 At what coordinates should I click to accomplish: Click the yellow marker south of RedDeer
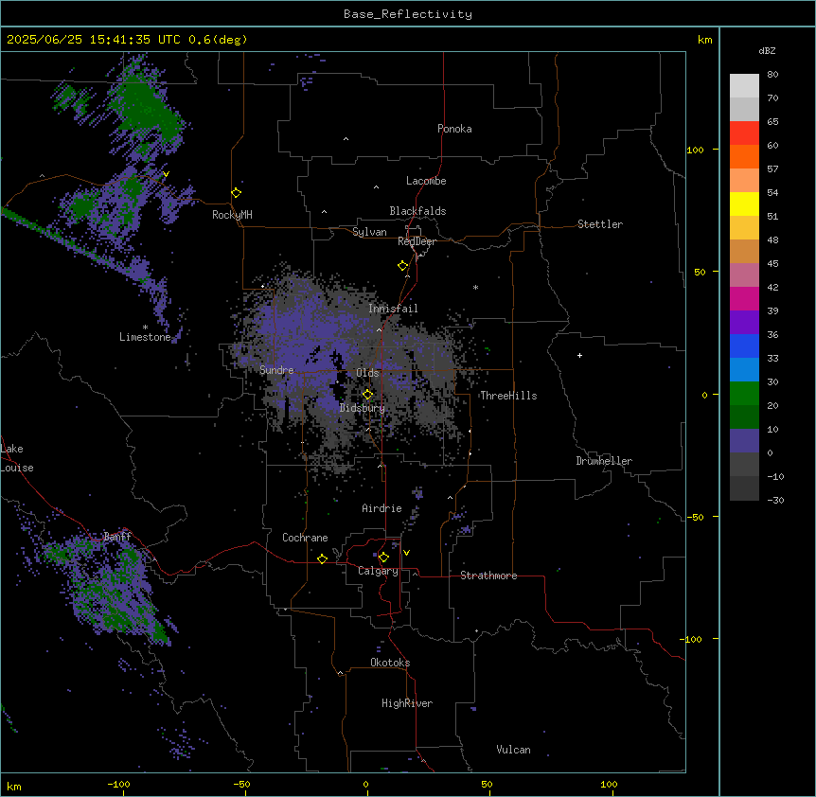[x=403, y=266]
